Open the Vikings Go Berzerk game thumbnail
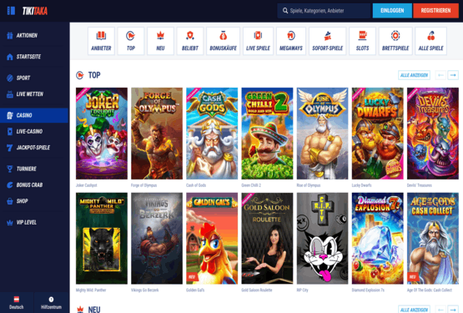The width and height of the screenshot is (463, 313). point(157,239)
